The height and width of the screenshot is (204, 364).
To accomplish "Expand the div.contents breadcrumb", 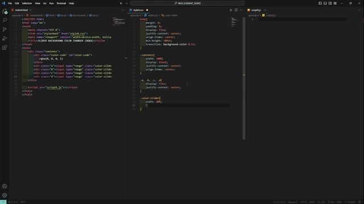I will click(78, 15).
